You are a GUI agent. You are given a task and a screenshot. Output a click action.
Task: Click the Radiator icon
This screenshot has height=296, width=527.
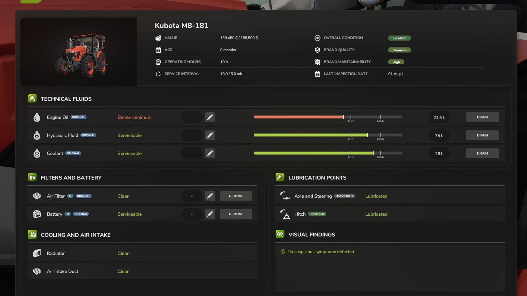point(37,253)
